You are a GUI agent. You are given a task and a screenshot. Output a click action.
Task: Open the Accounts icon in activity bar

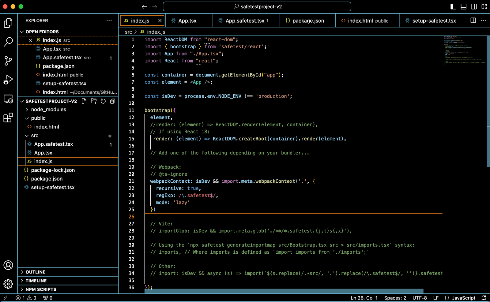[8, 265]
